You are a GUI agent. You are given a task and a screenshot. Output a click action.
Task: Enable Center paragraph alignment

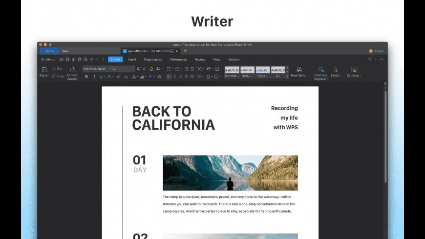[175, 77]
